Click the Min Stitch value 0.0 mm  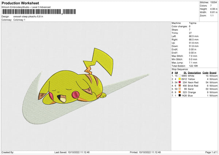[x=193, y=59]
